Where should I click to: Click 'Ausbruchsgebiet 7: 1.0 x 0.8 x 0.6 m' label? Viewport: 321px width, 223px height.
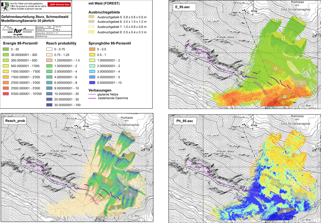122,27
